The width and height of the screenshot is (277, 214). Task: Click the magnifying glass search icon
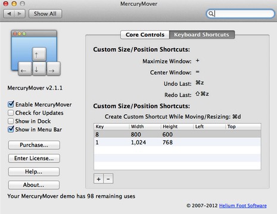pos(211,14)
